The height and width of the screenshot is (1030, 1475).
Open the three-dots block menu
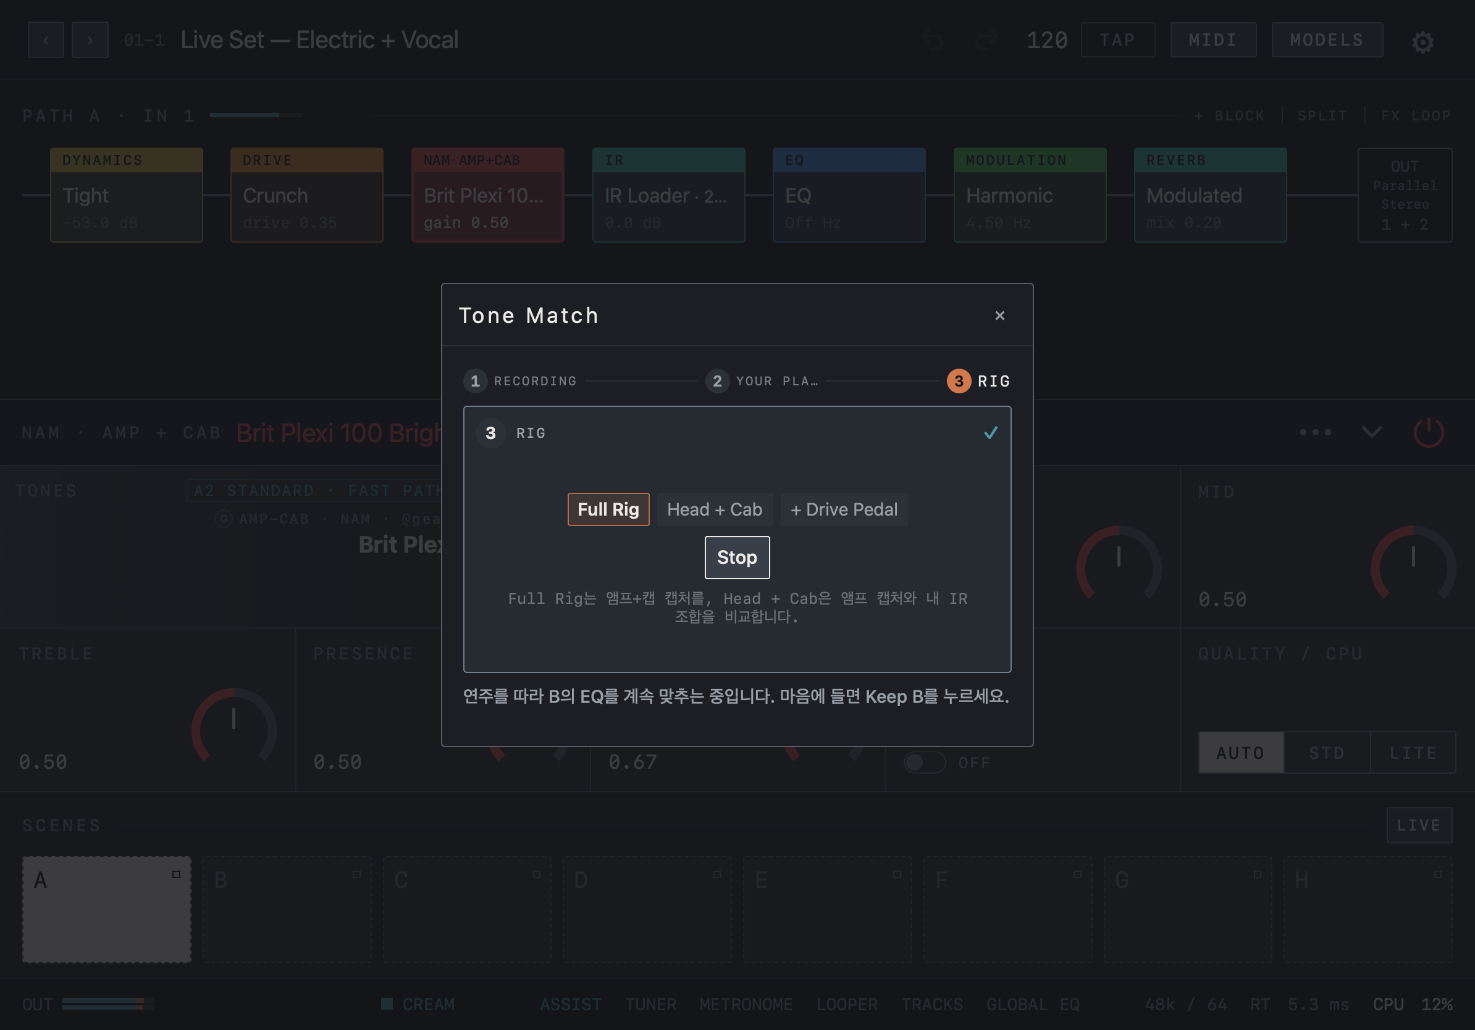[1315, 433]
